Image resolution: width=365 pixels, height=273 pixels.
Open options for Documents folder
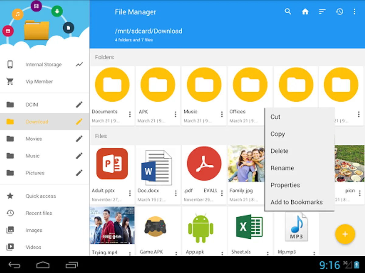(130, 114)
